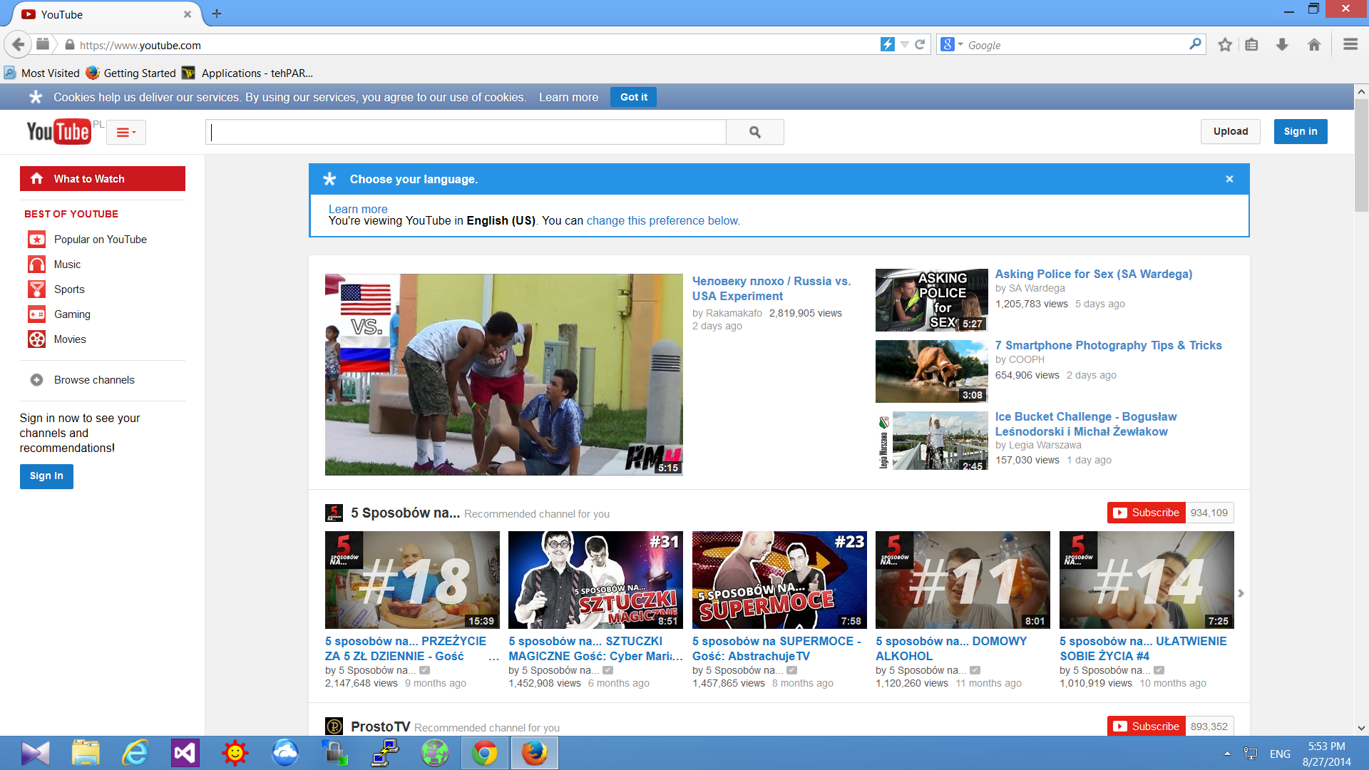Close the Choose your language banner

point(1229,179)
